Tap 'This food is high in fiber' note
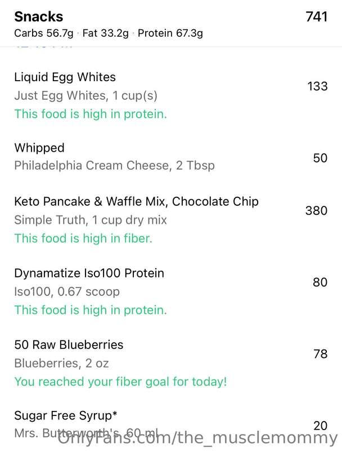 click(x=83, y=238)
